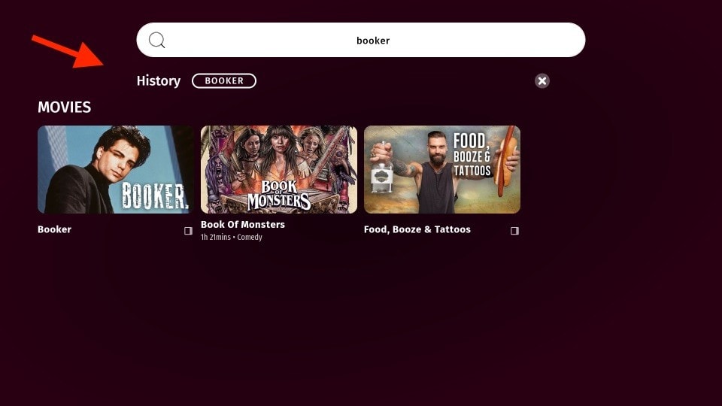Image resolution: width=722 pixels, height=406 pixels.
Task: Open the Food, Booze & Tattoos thumbnail
Action: coord(442,169)
